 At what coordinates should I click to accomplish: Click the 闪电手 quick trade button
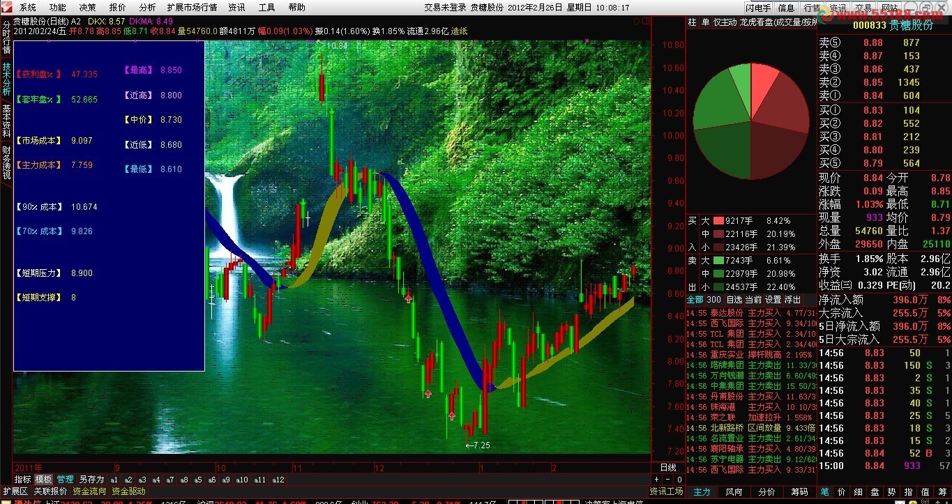[x=758, y=8]
